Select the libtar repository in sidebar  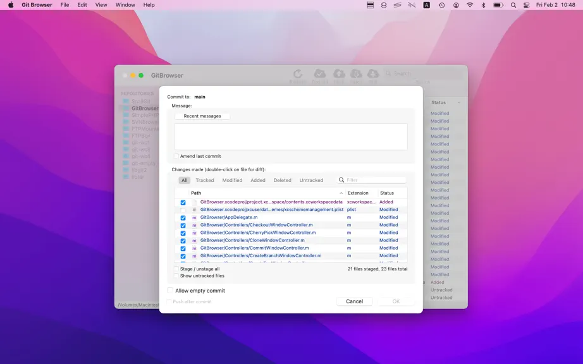(x=137, y=177)
